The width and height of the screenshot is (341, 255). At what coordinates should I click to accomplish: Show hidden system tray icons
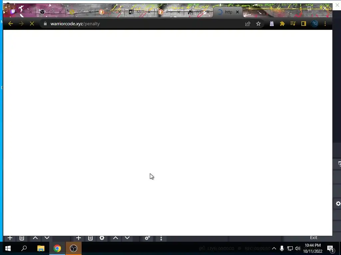point(274,248)
